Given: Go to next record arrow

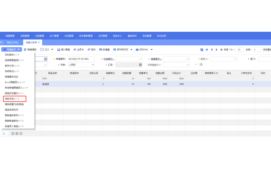Looking at the screenshot, I should pyautogui.click(x=216, y=50).
